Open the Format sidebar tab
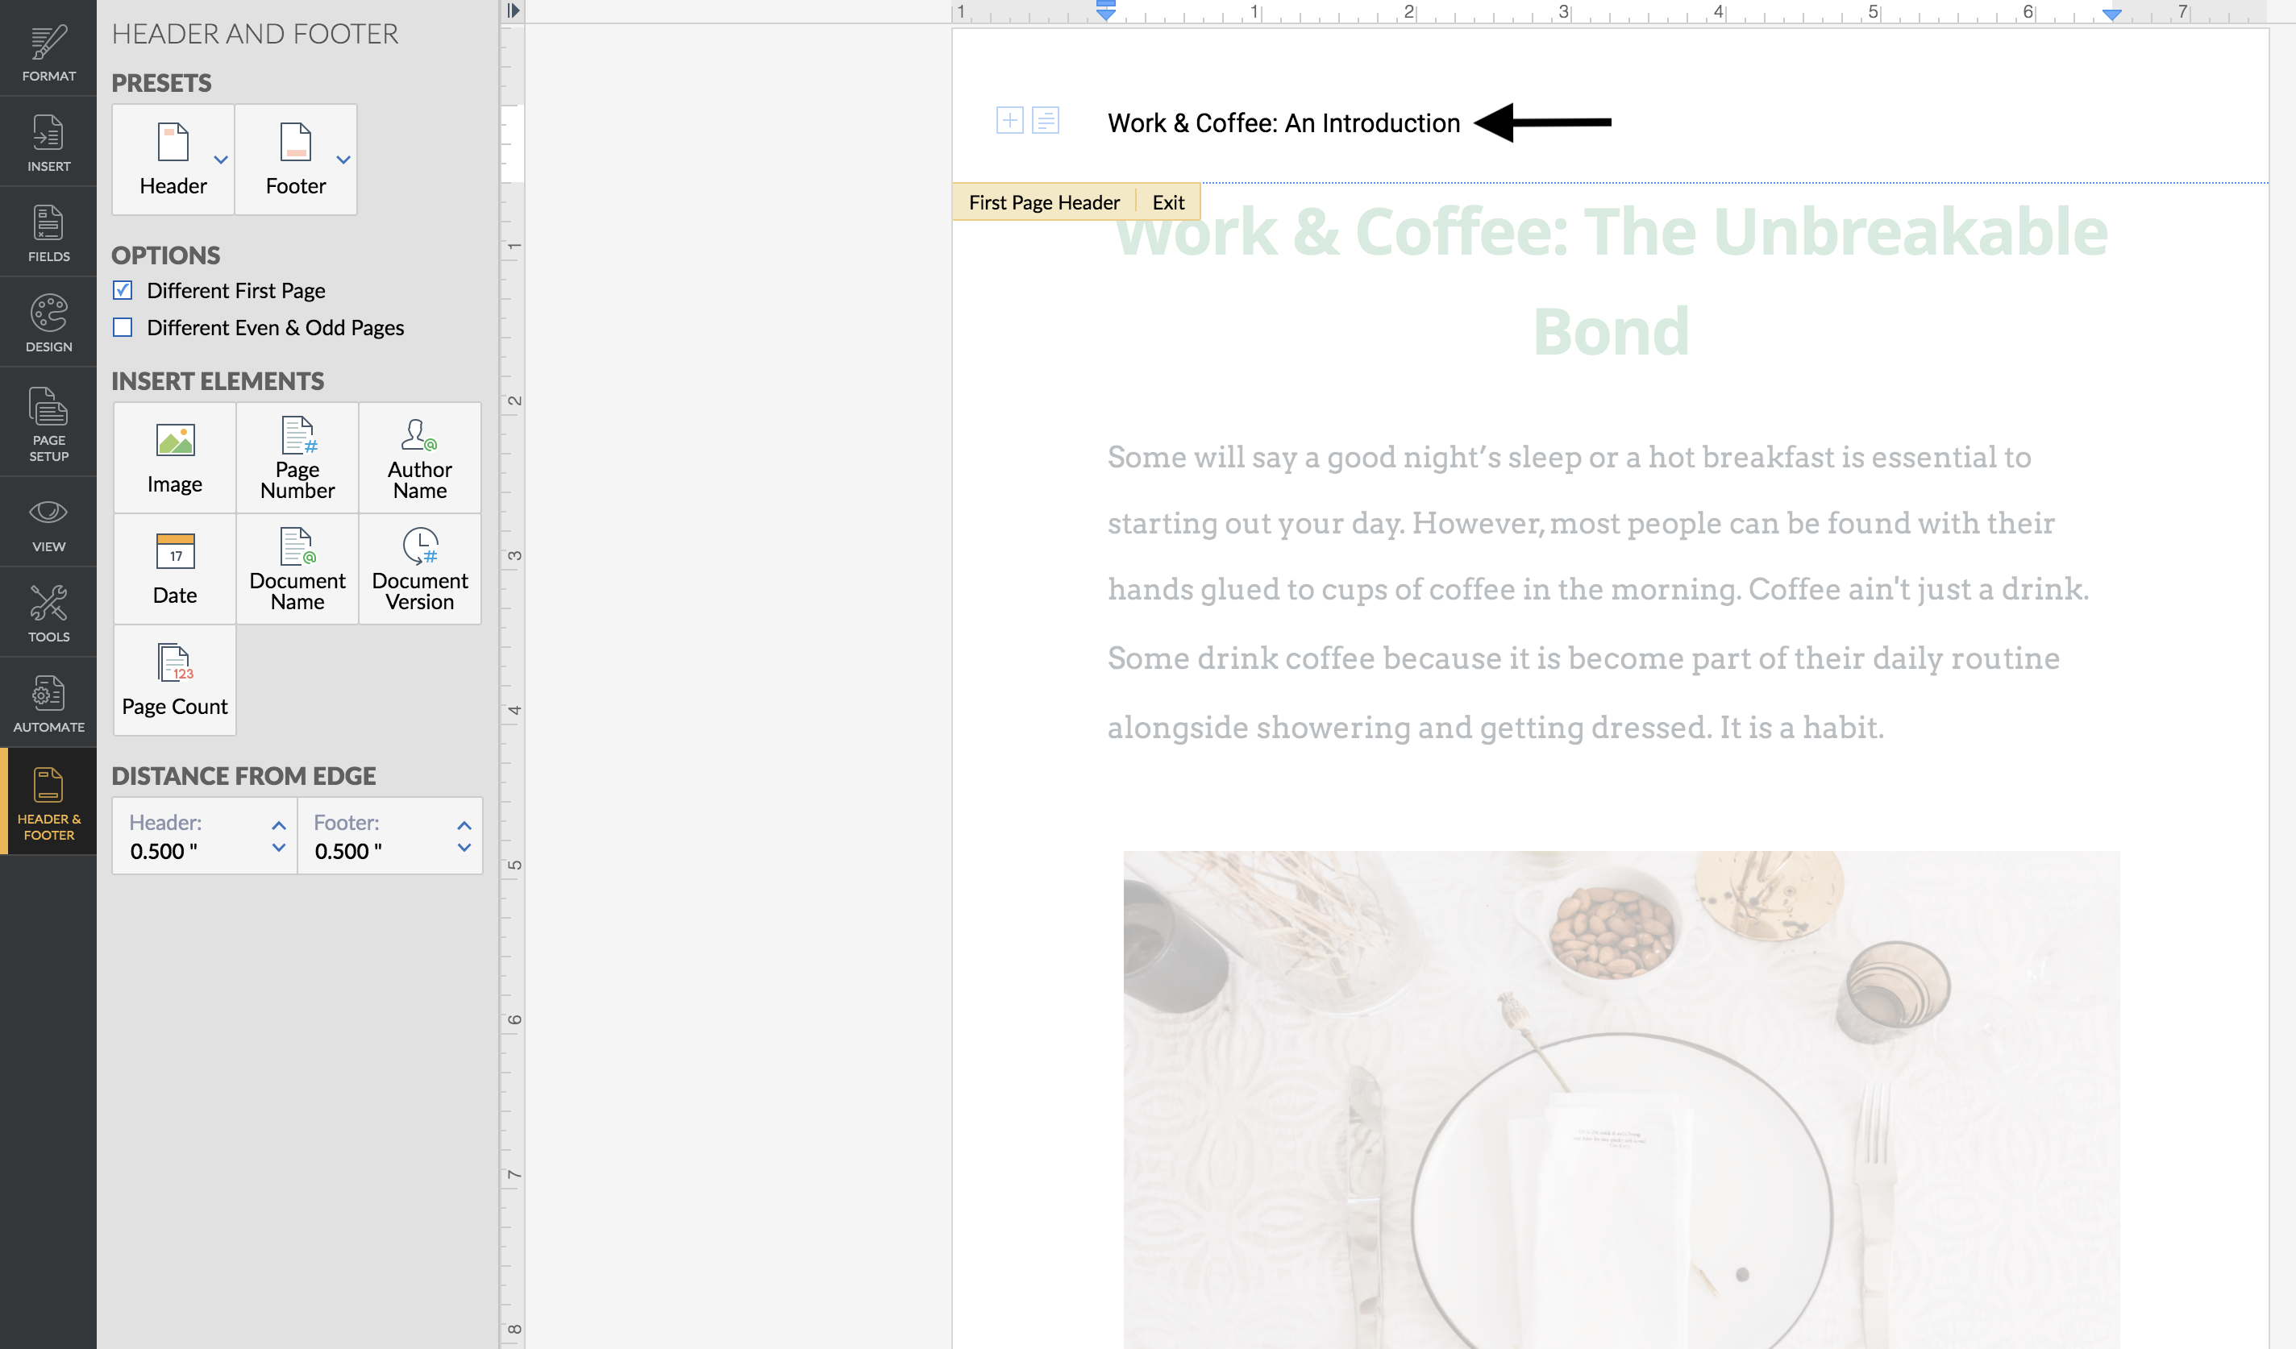The image size is (2296, 1349). point(48,50)
